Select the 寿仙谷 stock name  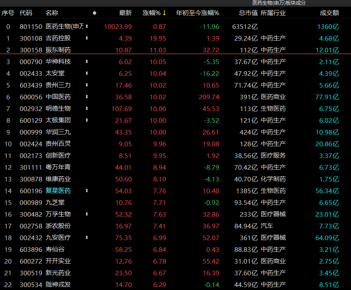[55, 249]
